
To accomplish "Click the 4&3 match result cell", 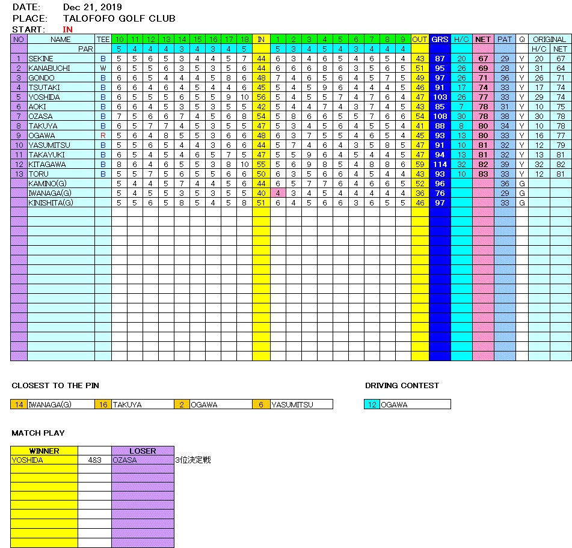I will 94,460.
